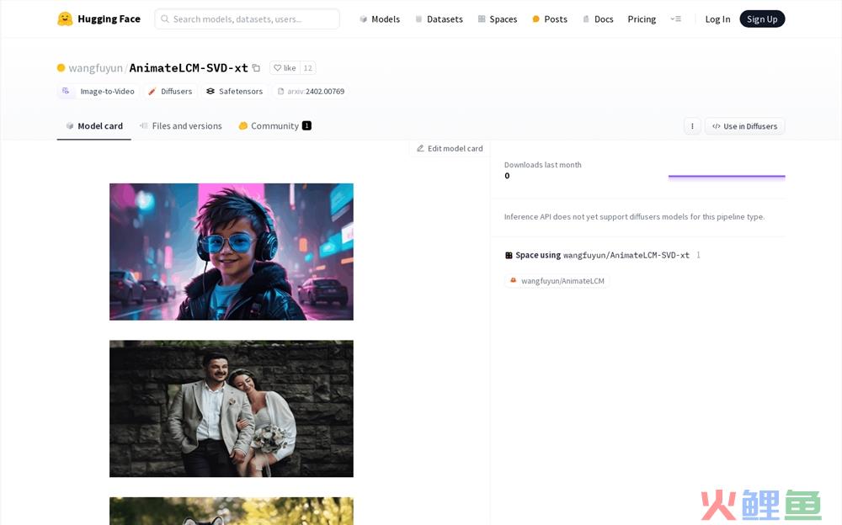Open the Pricing page
This screenshot has width=842, height=525.
click(x=642, y=19)
